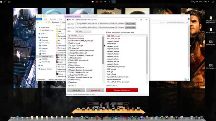Click the Cpk Path text field

100,24
